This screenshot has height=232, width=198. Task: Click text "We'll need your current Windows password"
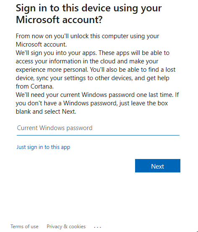(x=75, y=95)
